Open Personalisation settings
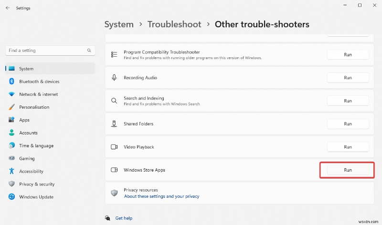382x225 pixels. tap(34, 107)
